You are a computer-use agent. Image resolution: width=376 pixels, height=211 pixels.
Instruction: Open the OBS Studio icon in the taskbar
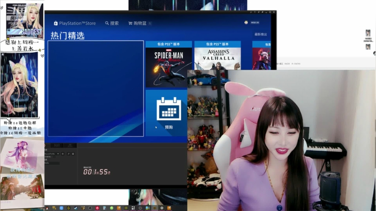[x=90, y=208]
